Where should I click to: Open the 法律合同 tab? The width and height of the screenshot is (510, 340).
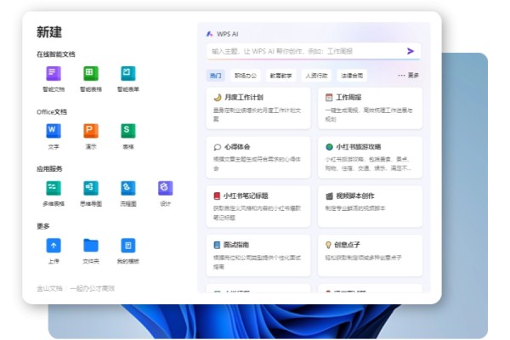point(352,75)
